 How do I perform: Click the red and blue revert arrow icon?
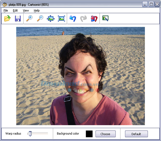pyautogui.click(x=94, y=18)
